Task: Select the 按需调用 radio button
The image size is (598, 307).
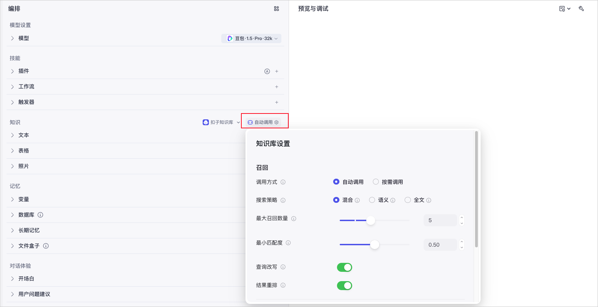Action: [x=376, y=182]
